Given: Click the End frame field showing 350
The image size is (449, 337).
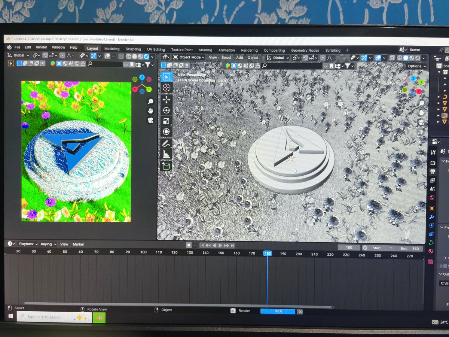Looking at the screenshot, I should (x=410, y=248).
